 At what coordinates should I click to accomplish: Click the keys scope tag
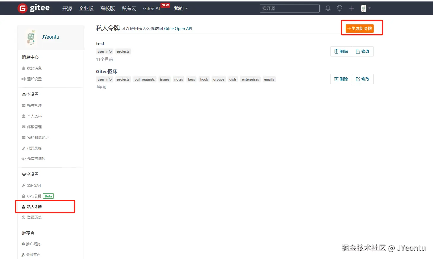coord(191,79)
